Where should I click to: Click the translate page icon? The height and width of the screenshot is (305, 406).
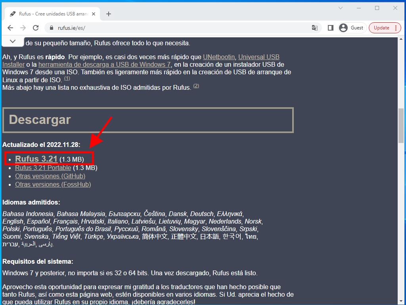[314, 28]
